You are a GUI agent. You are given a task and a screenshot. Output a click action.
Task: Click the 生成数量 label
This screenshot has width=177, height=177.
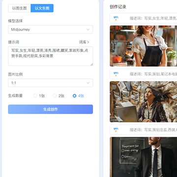click(x=15, y=96)
